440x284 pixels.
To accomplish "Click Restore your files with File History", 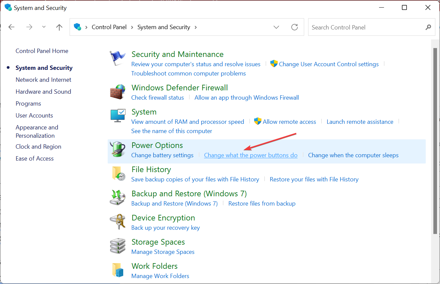I will (x=314, y=179).
